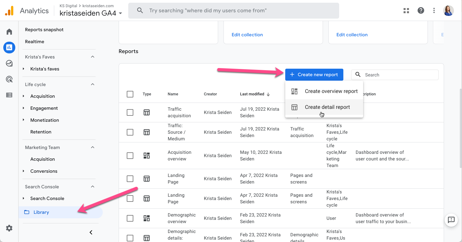462x242 pixels.
Task: Open the Explore icon in left rail
Action: [9, 63]
